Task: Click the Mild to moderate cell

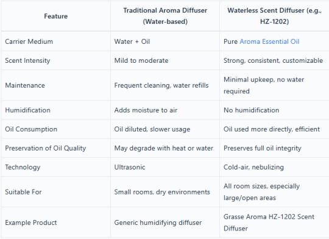Action: 141,60
